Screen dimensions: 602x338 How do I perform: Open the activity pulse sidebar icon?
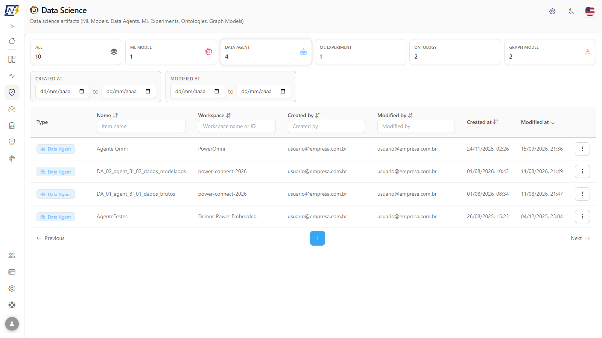pyautogui.click(x=12, y=76)
